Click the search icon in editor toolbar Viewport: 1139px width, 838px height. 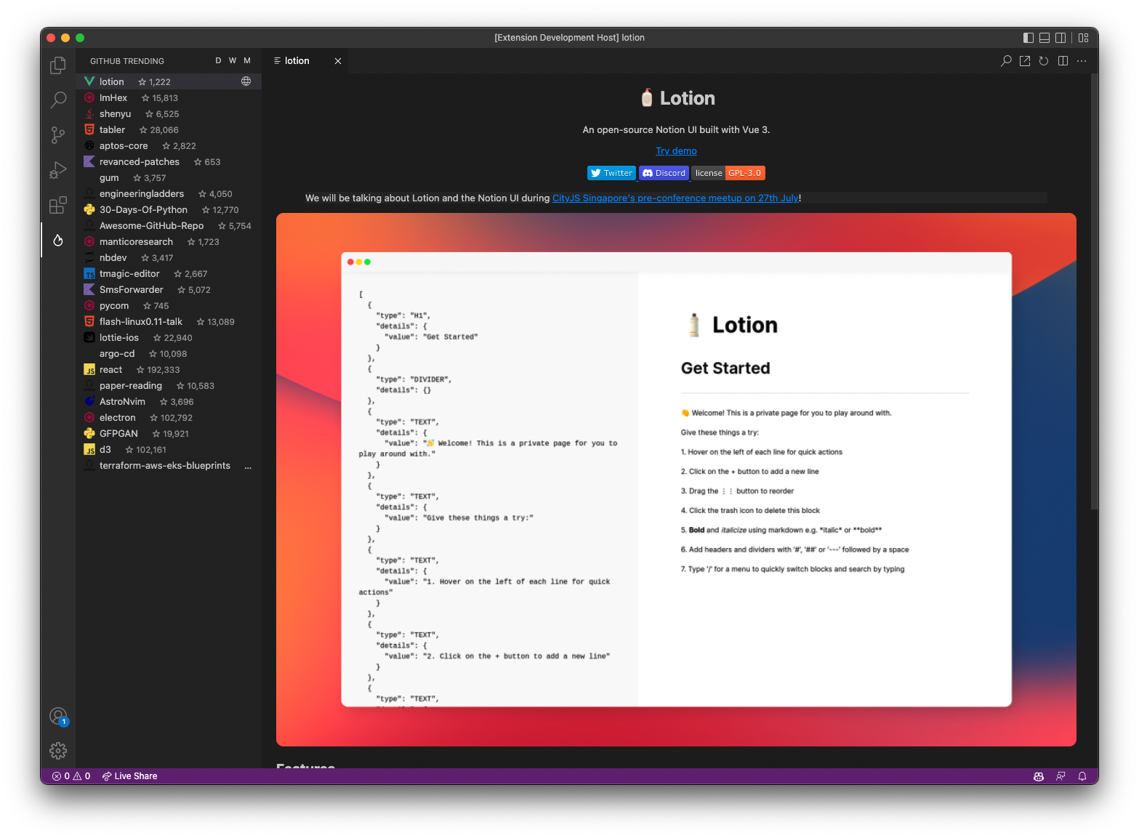coord(1006,61)
